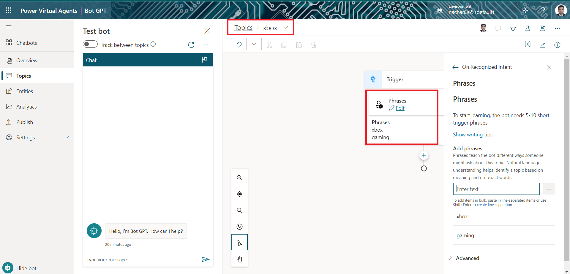Click Edit link under Phrases
This screenshot has width=570, height=274.
[x=400, y=108]
